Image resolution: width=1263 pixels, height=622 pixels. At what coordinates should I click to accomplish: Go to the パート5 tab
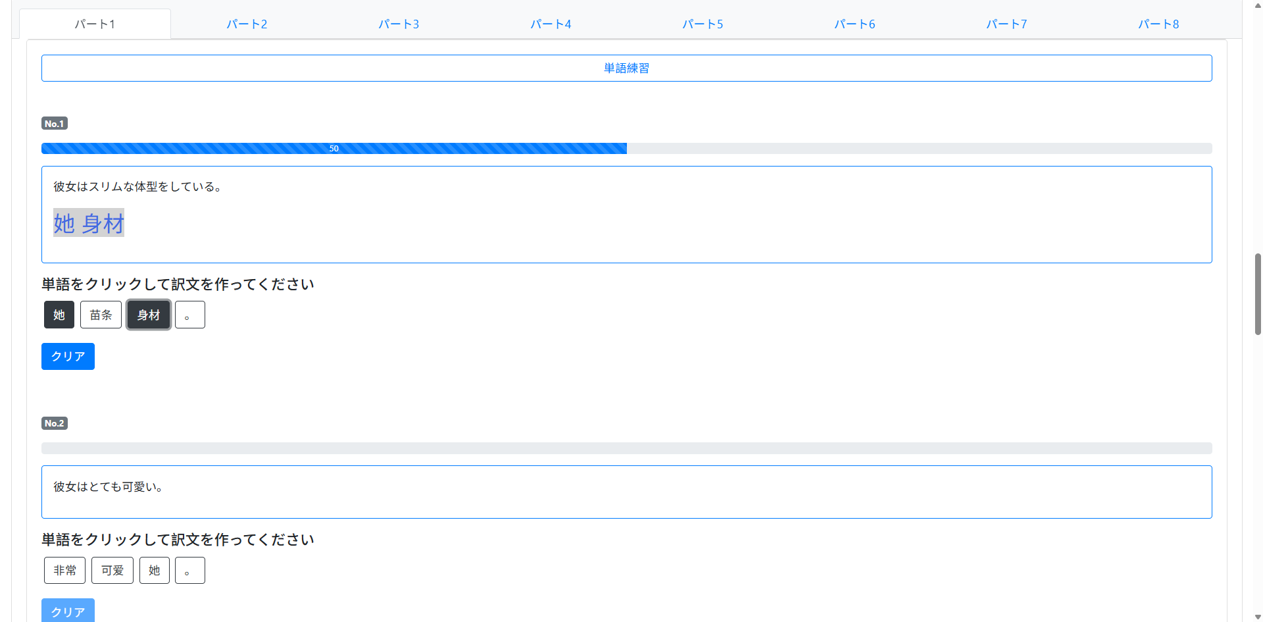pyautogui.click(x=703, y=24)
